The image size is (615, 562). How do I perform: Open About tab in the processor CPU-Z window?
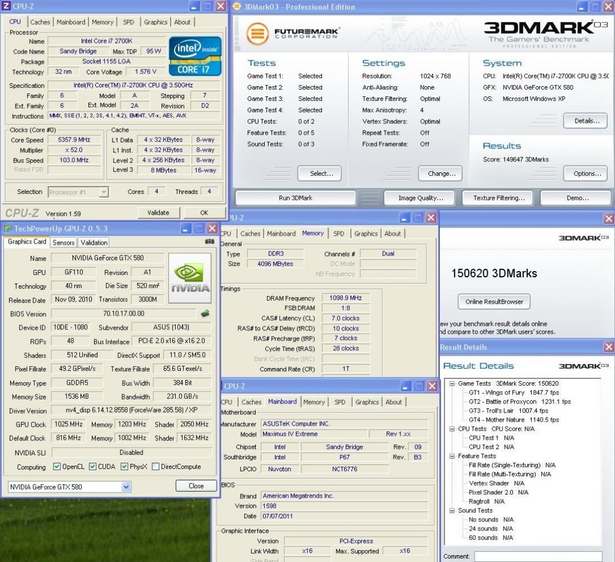tap(183, 22)
